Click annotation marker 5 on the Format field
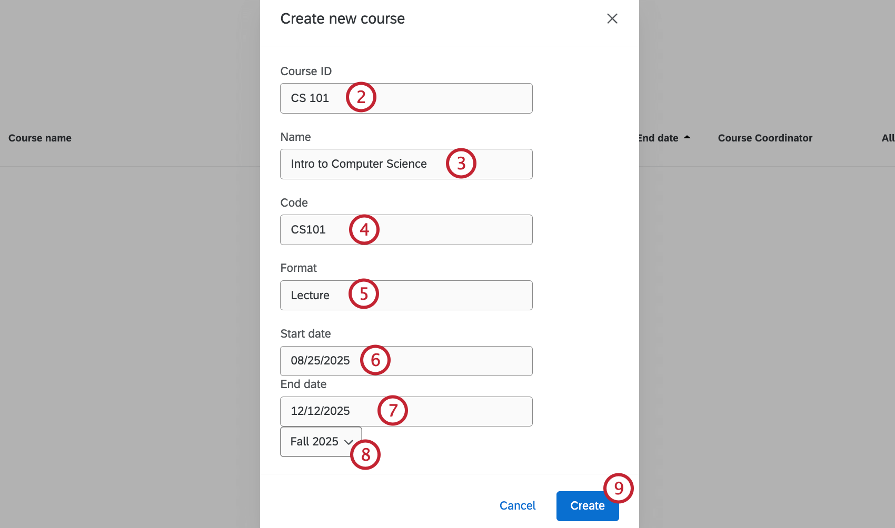895x528 pixels. pos(364,294)
